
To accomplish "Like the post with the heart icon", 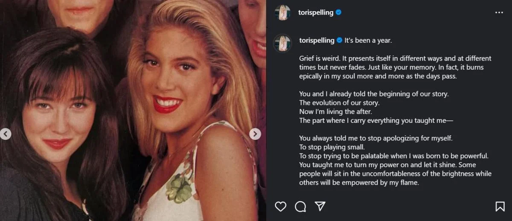I will pos(280,206).
